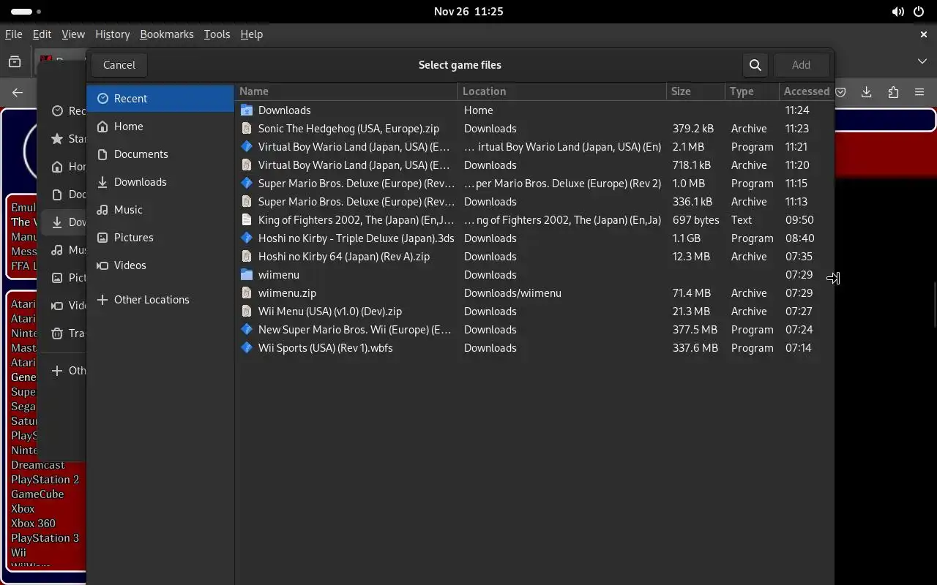
Task: Click program icon of Wii Sports wbfs
Action: coord(247,347)
